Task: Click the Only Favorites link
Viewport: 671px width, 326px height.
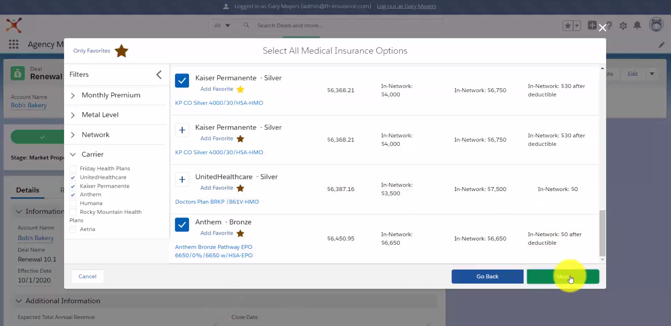Action: pyautogui.click(x=92, y=51)
